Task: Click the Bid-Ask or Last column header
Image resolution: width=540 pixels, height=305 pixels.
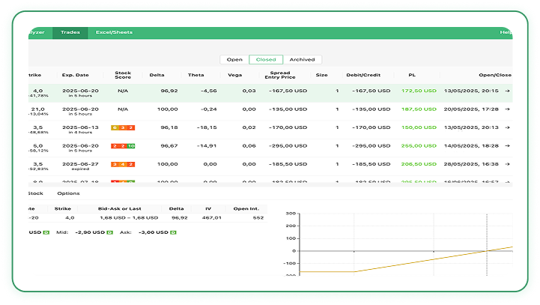Action: point(120,209)
